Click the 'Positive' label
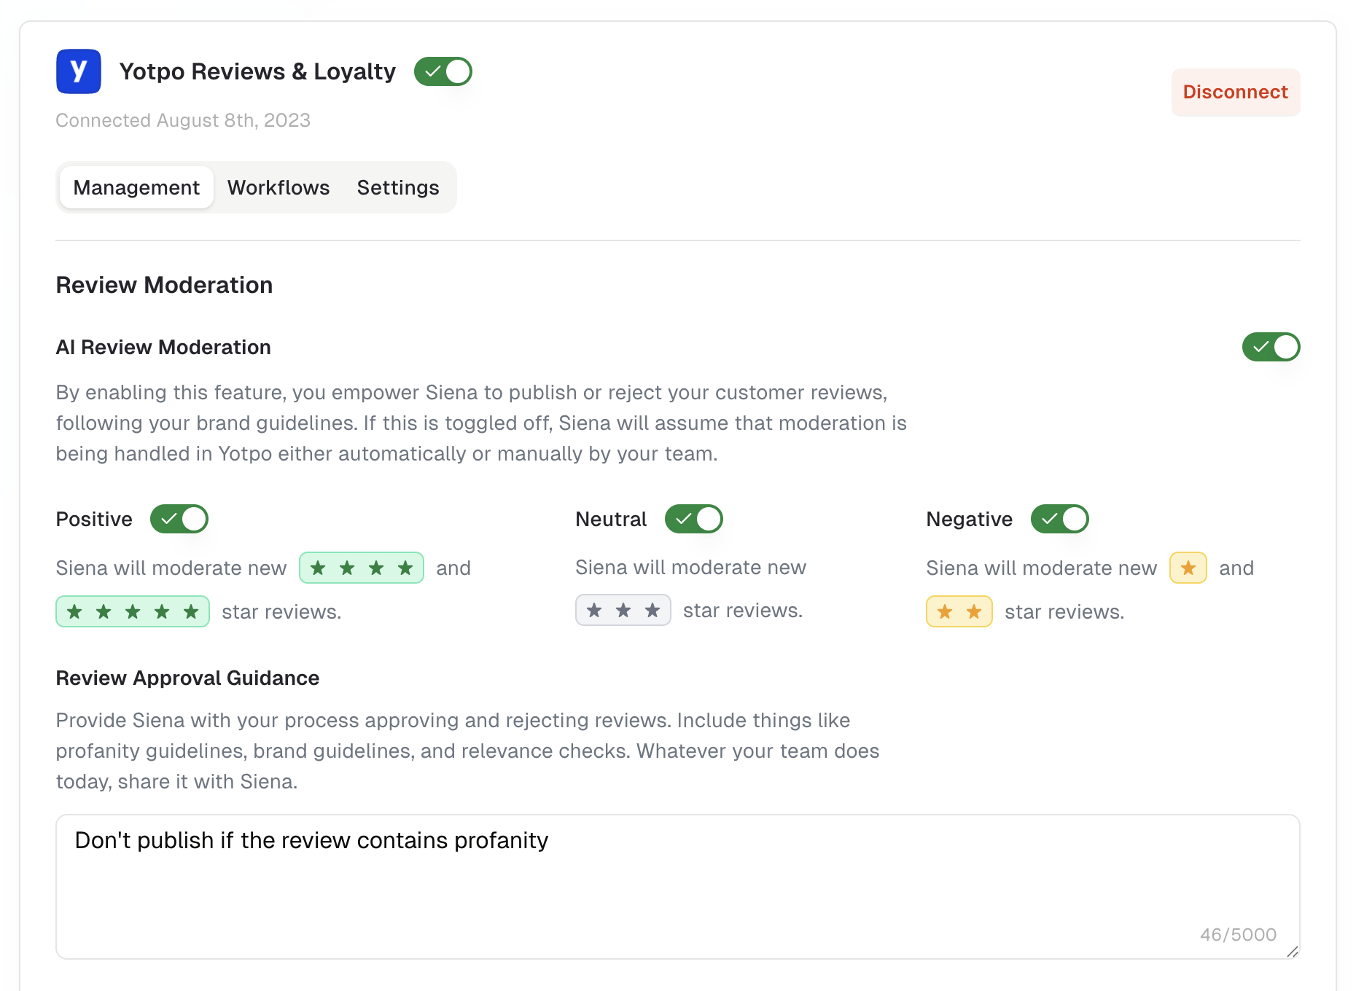The width and height of the screenshot is (1356, 991). click(94, 519)
